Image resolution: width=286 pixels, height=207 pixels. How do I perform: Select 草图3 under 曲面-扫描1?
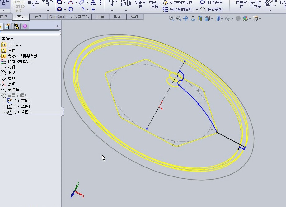19,101
